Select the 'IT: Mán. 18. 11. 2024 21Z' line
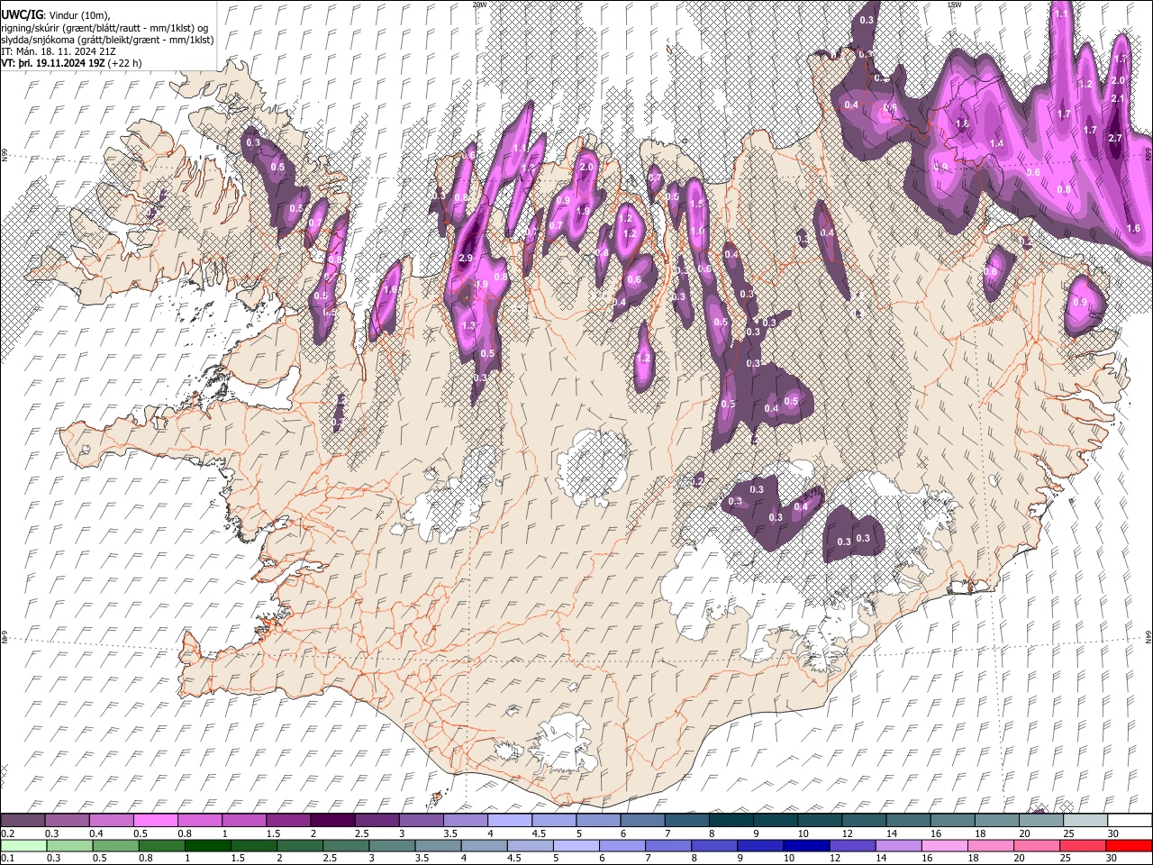 click(59, 51)
